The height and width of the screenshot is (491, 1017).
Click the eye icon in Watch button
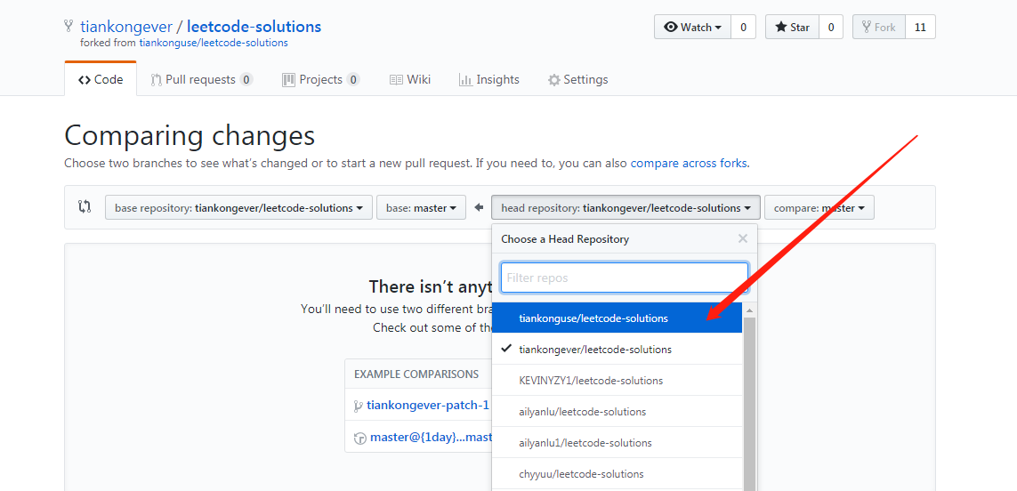[x=671, y=28]
